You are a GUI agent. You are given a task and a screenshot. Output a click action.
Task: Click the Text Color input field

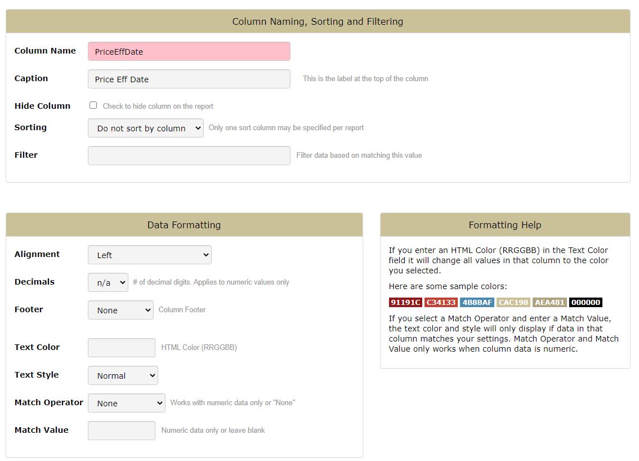[122, 348]
